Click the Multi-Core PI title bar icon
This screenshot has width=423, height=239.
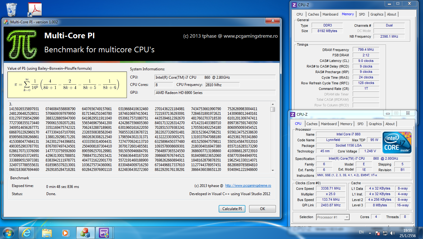tap(6, 22)
